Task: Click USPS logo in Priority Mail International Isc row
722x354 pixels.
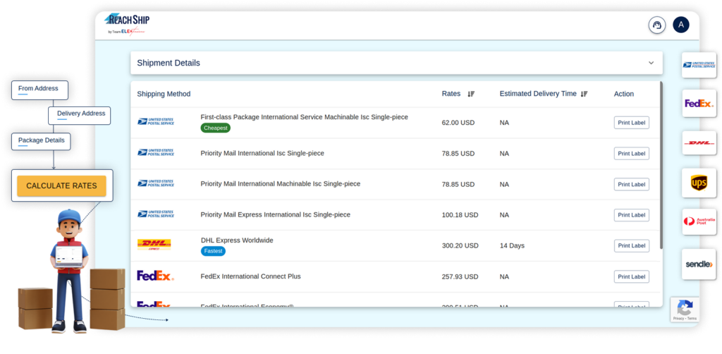Action: (x=156, y=152)
